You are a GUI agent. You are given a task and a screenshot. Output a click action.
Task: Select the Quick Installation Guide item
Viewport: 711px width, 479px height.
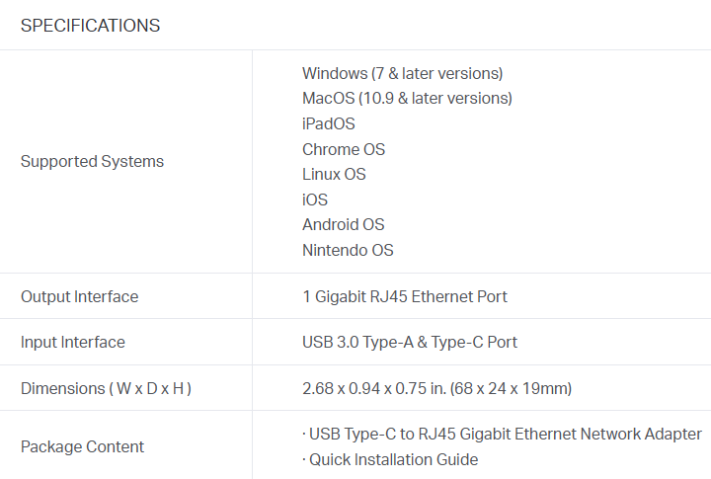[x=393, y=459]
